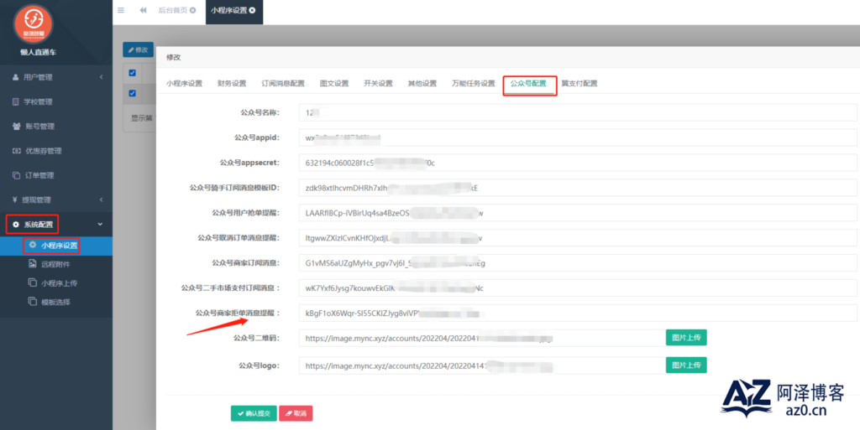The height and width of the screenshot is (430, 860).
Task: Click the double left arrow tab scroll icon
Action: pos(143,10)
